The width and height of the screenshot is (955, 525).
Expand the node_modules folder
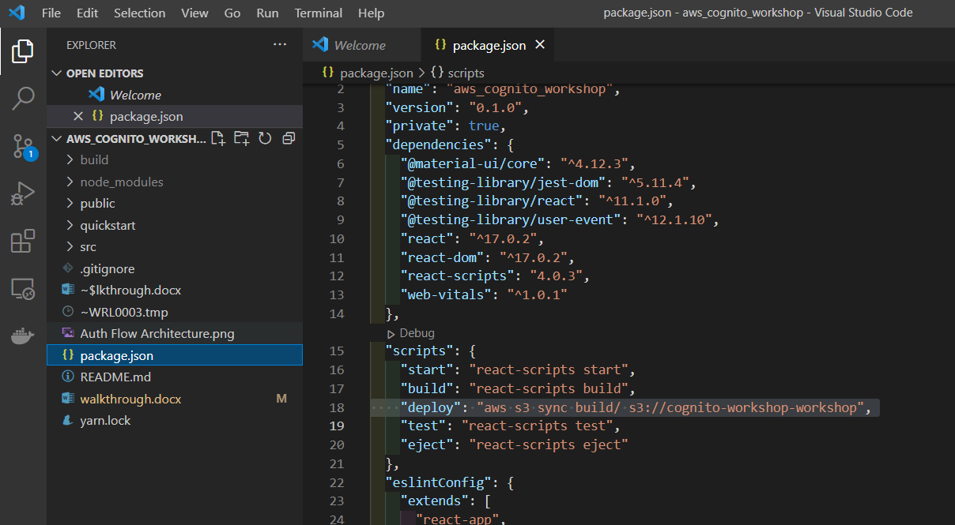(121, 182)
